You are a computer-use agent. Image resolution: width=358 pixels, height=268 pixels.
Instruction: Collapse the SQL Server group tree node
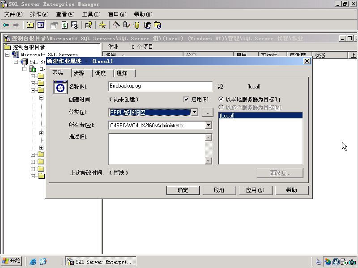(x=16, y=62)
